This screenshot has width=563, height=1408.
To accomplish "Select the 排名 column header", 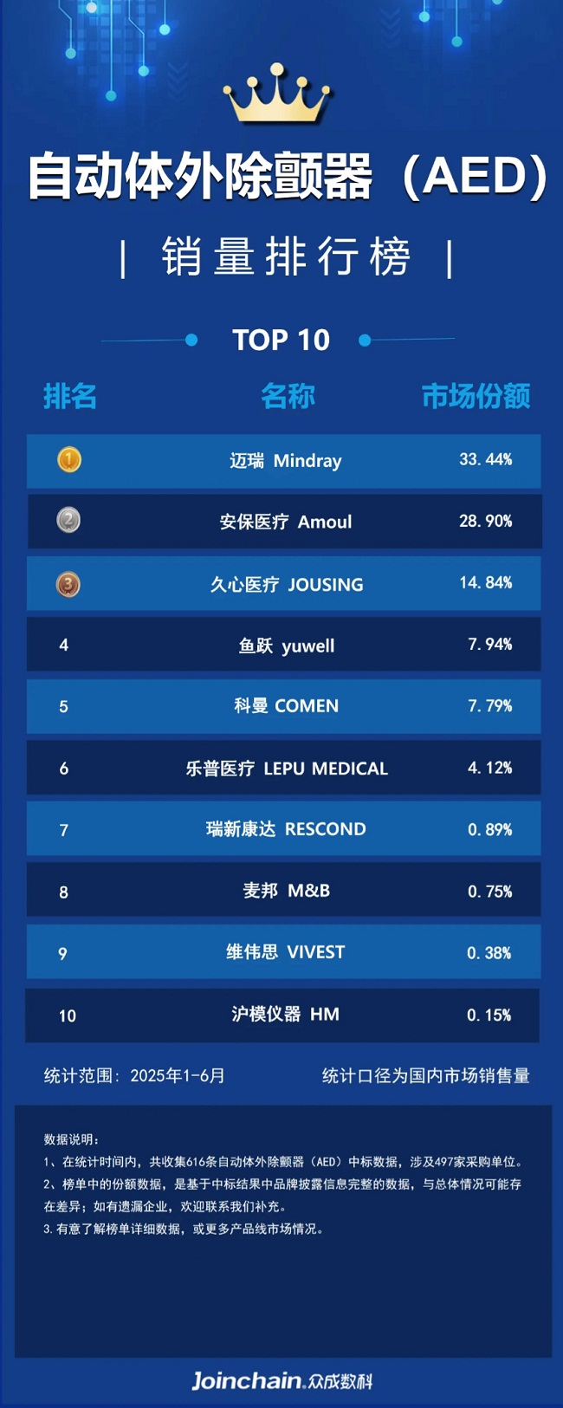I will pyautogui.click(x=70, y=396).
